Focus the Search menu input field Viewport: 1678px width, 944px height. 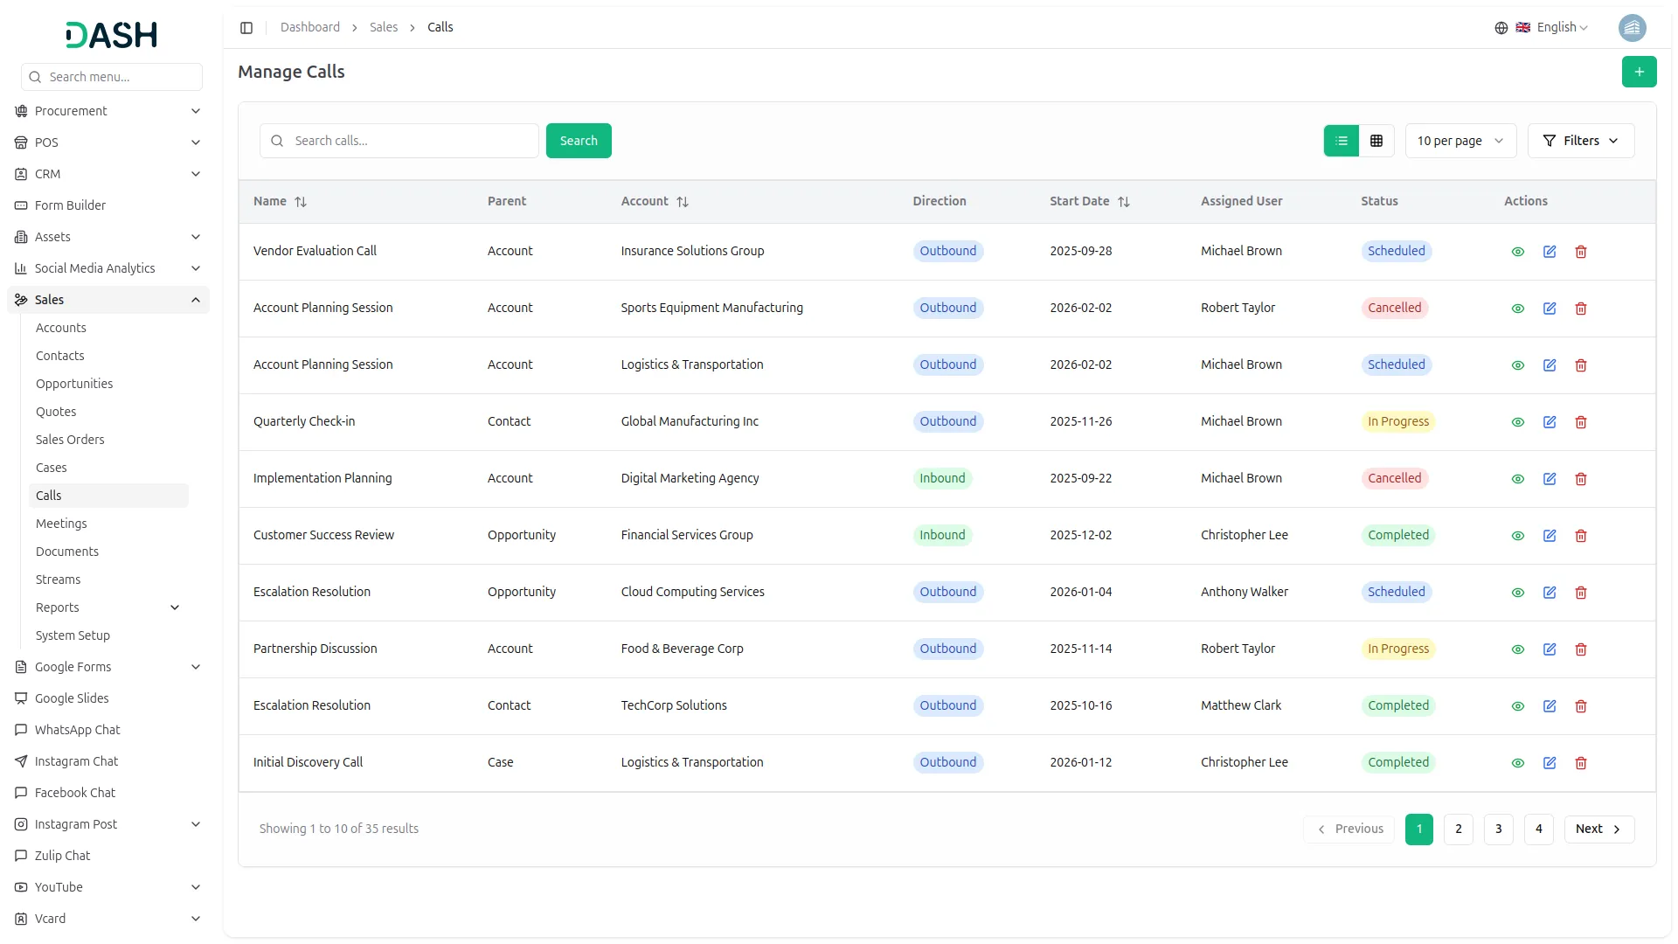112,77
